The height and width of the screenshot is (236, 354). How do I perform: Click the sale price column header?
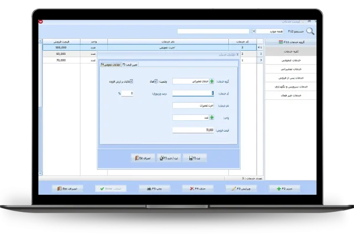(x=61, y=42)
